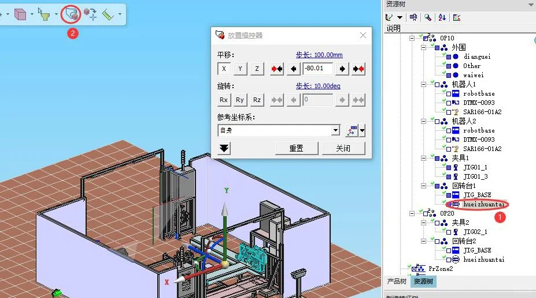Select Y translation axis button

click(241, 69)
